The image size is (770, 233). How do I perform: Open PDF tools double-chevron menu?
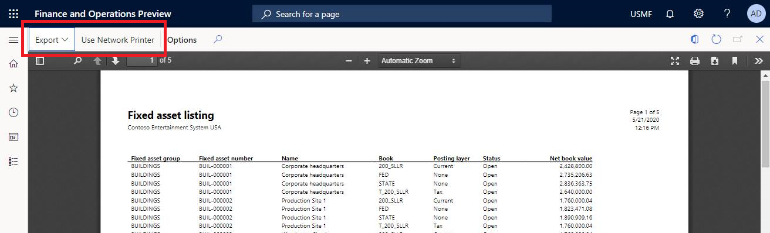point(758,60)
